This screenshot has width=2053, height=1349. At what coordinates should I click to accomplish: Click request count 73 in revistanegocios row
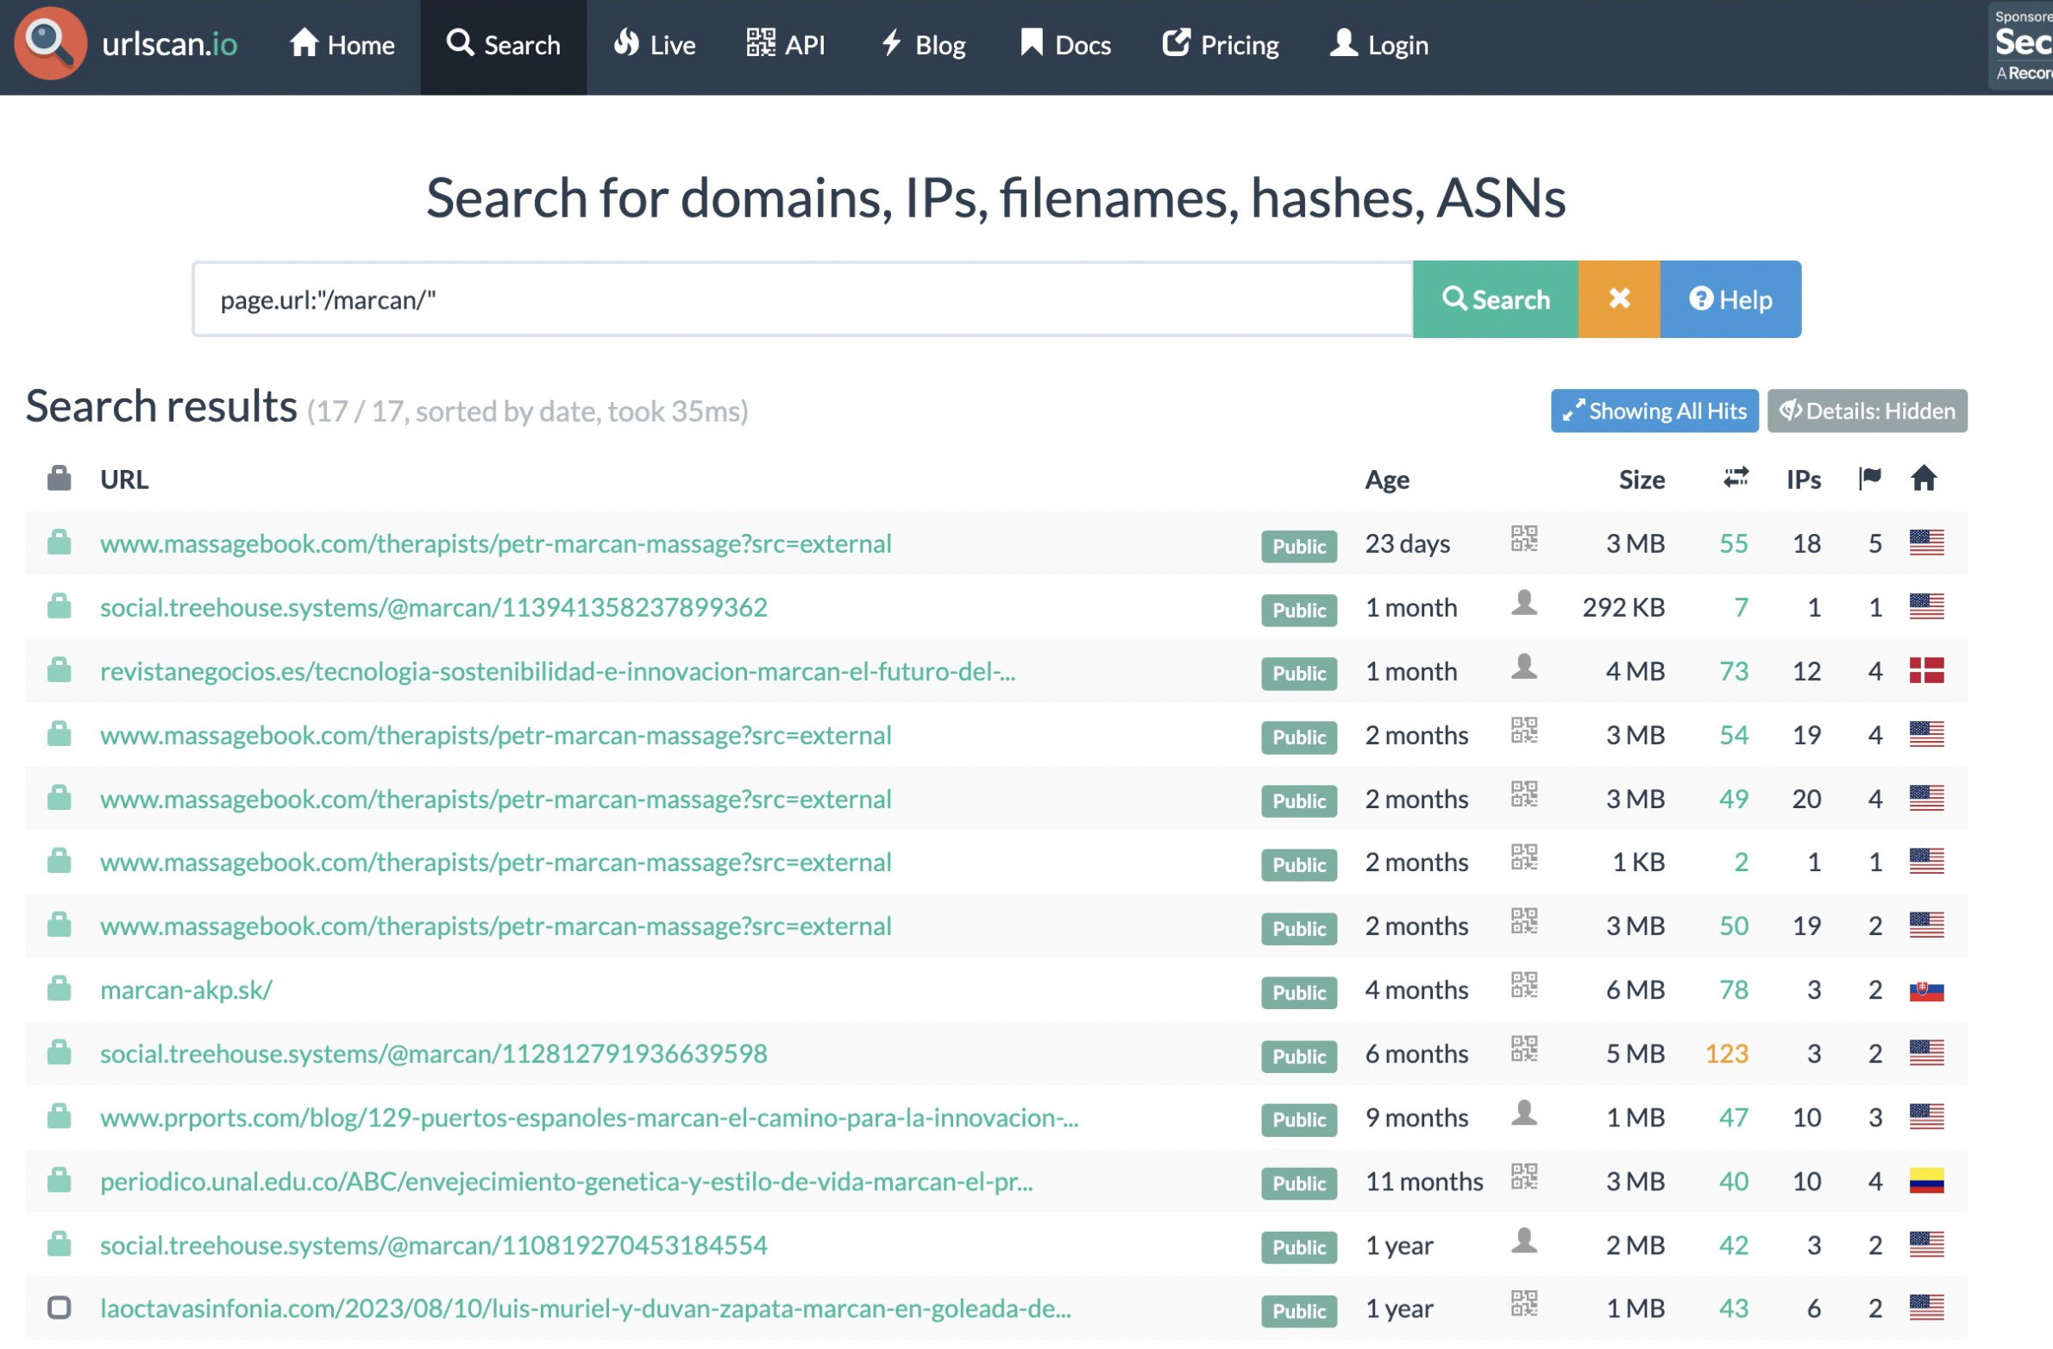point(1734,672)
